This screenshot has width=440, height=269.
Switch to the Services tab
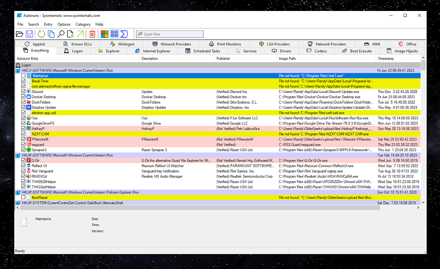click(x=246, y=51)
